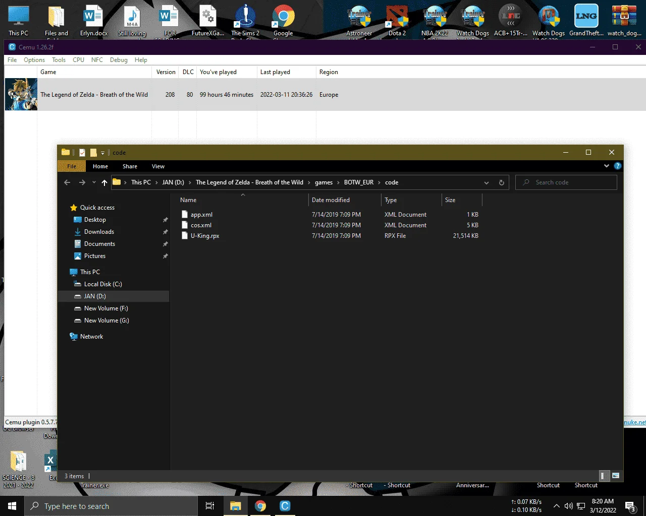Image resolution: width=646 pixels, height=516 pixels.
Task: Select the watch_dog WinRAR archive icon
Action: [x=624, y=20]
